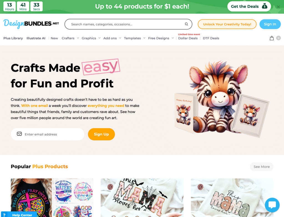Expand the Templates dropdown menu

135,38
